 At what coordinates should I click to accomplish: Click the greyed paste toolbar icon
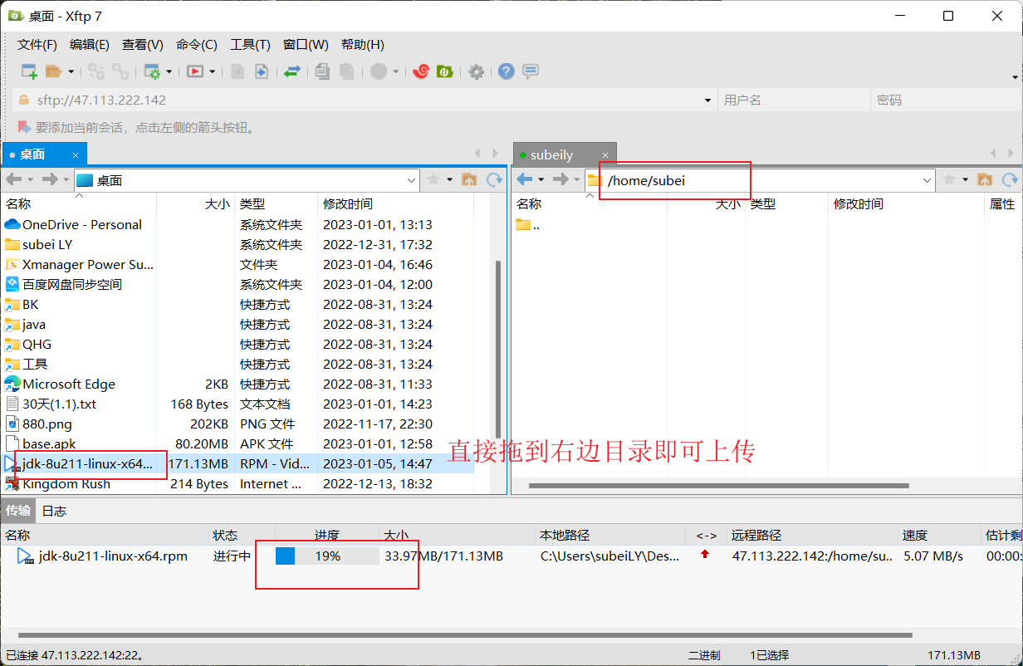tap(347, 71)
